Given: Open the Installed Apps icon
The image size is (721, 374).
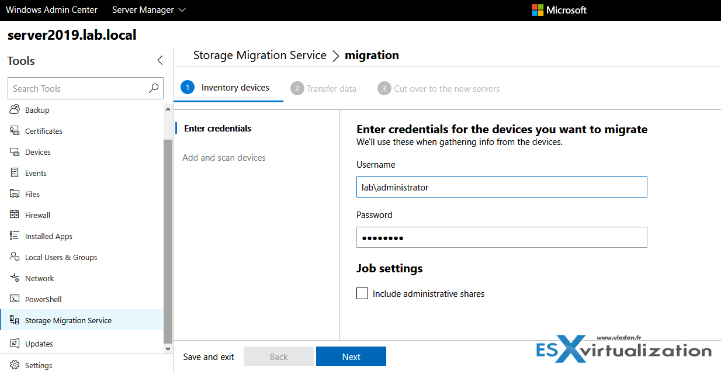Looking at the screenshot, I should click(15, 236).
